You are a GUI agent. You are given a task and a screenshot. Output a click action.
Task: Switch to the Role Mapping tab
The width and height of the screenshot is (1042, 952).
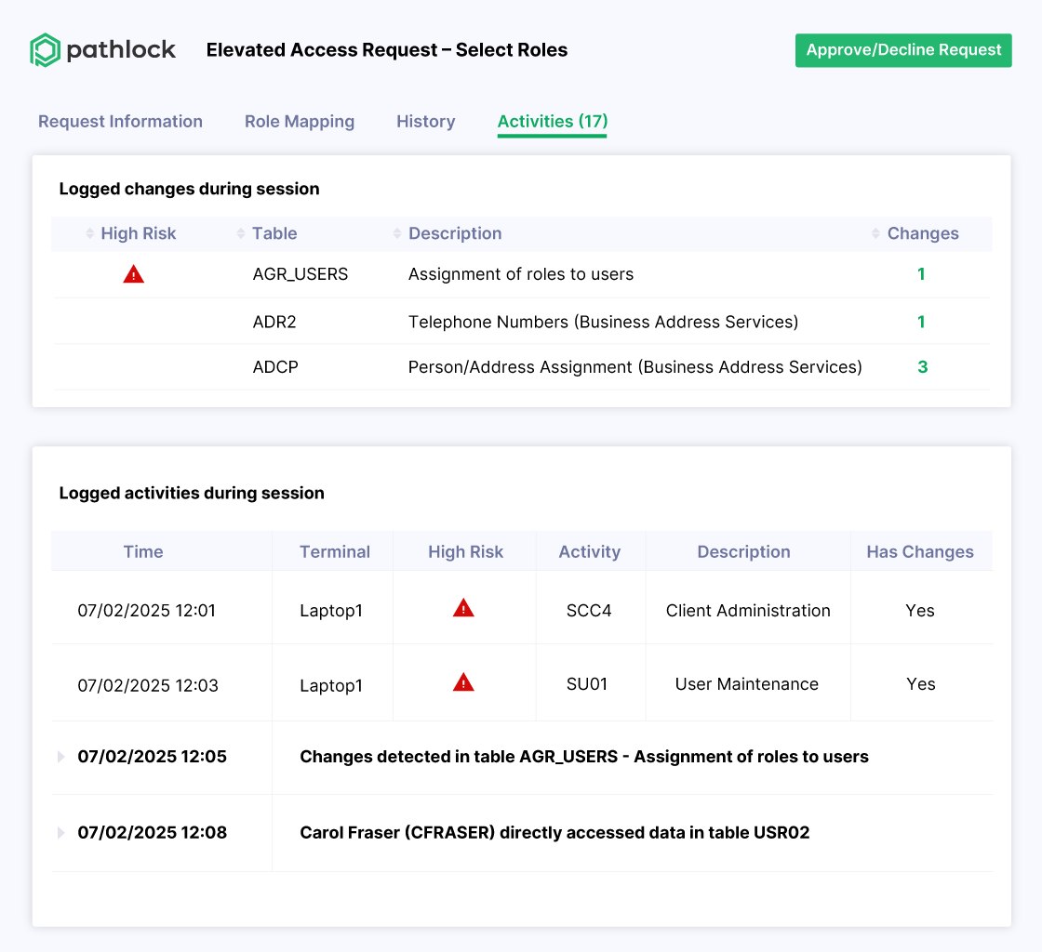click(x=299, y=121)
